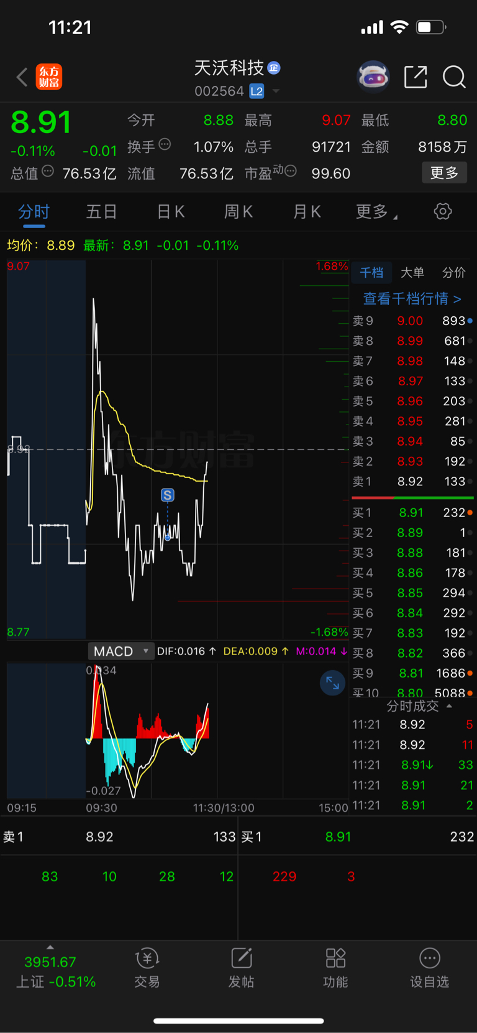Tap the DEA:0.009 indicator value
The height and width of the screenshot is (1033, 477).
(256, 651)
